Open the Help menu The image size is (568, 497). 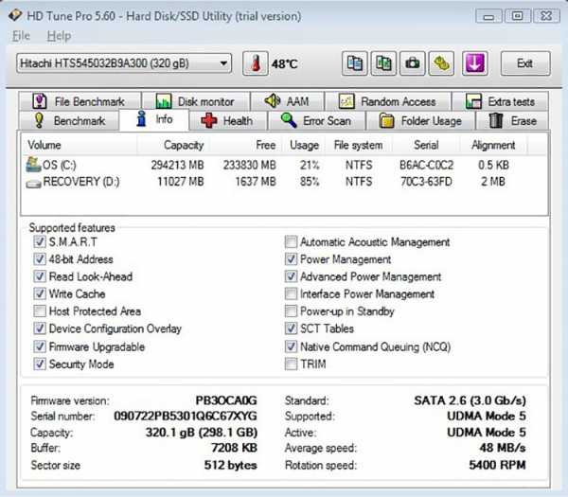(59, 36)
